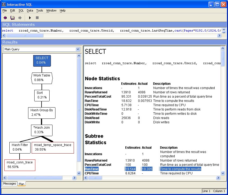
Task: Select the rroad_conn_trace node in the plan
Action: tap(20, 163)
